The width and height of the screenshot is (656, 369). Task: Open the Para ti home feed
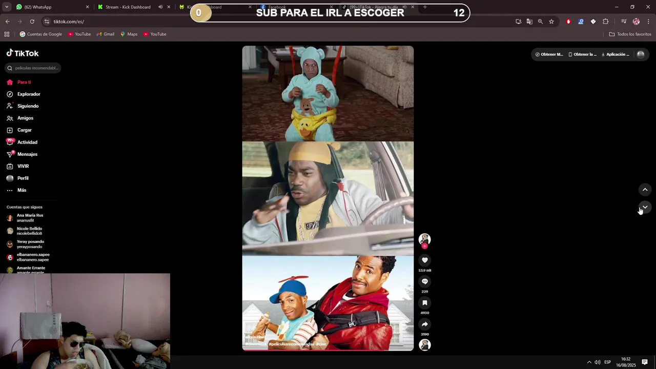tap(19, 82)
